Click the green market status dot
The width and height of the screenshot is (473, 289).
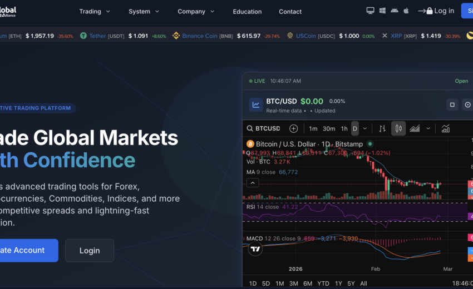click(370, 144)
